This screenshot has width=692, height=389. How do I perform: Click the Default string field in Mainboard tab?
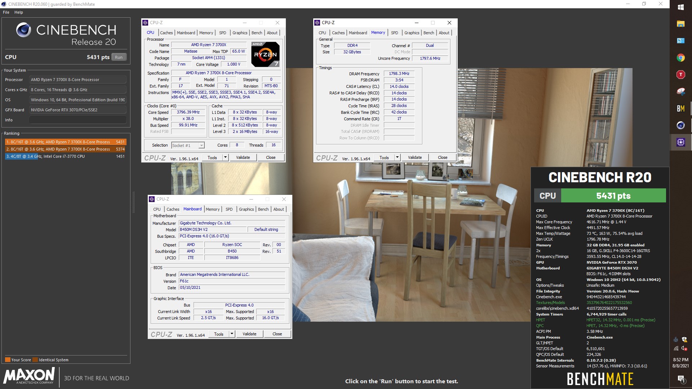pyautogui.click(x=266, y=229)
